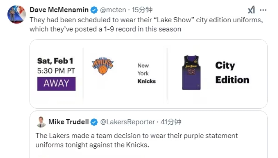Open the Dave McMenamin display name link
This screenshot has width=278, height=158.
pyautogui.click(x=58, y=10)
